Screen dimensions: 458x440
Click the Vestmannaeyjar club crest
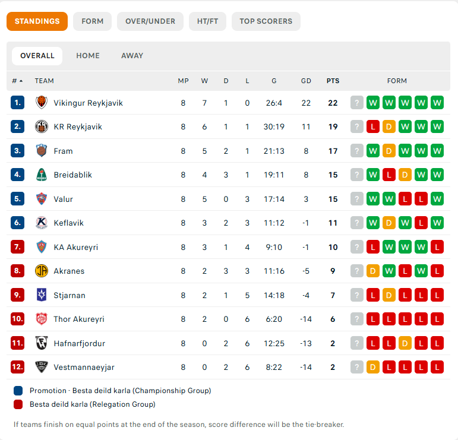[x=42, y=367]
